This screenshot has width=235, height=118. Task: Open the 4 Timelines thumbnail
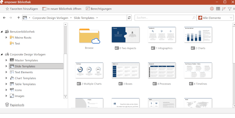click(198, 70)
